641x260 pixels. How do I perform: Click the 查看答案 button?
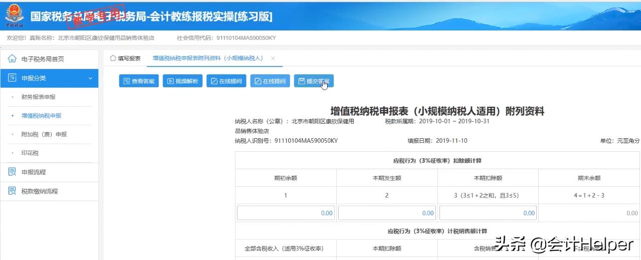pyautogui.click(x=139, y=81)
